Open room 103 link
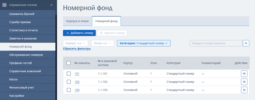The image size is (255, 100). click(x=77, y=90)
